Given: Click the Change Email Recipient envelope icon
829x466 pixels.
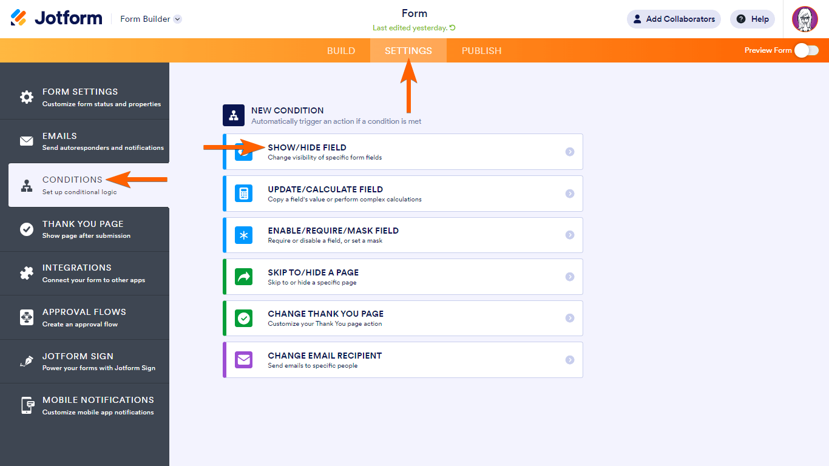Looking at the screenshot, I should click(x=243, y=360).
